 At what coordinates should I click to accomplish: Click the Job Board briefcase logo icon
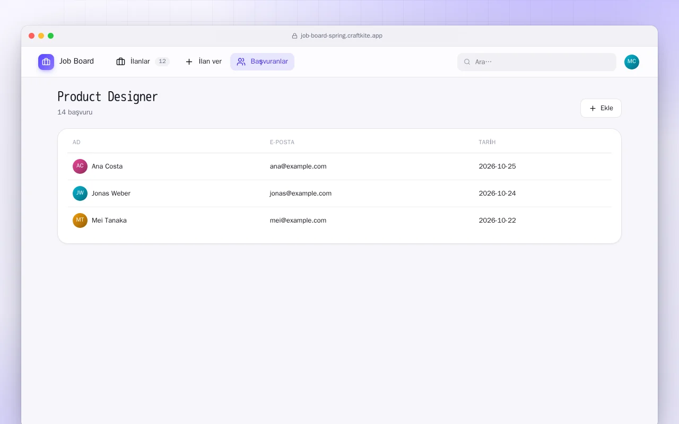46,61
